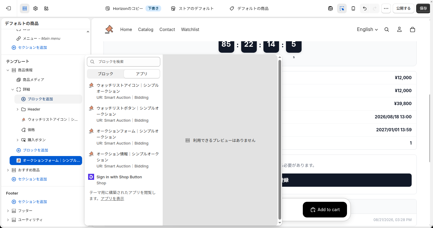
Task: Click the ブロックを検索 search field
Action: tap(124, 62)
